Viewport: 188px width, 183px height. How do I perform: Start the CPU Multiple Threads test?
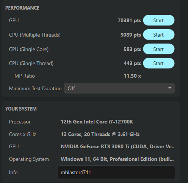159,35
